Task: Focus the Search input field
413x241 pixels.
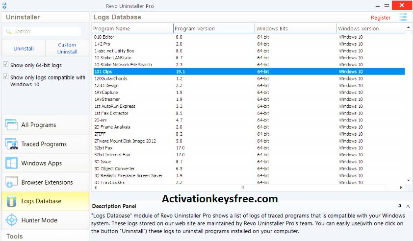Action: [x=42, y=31]
